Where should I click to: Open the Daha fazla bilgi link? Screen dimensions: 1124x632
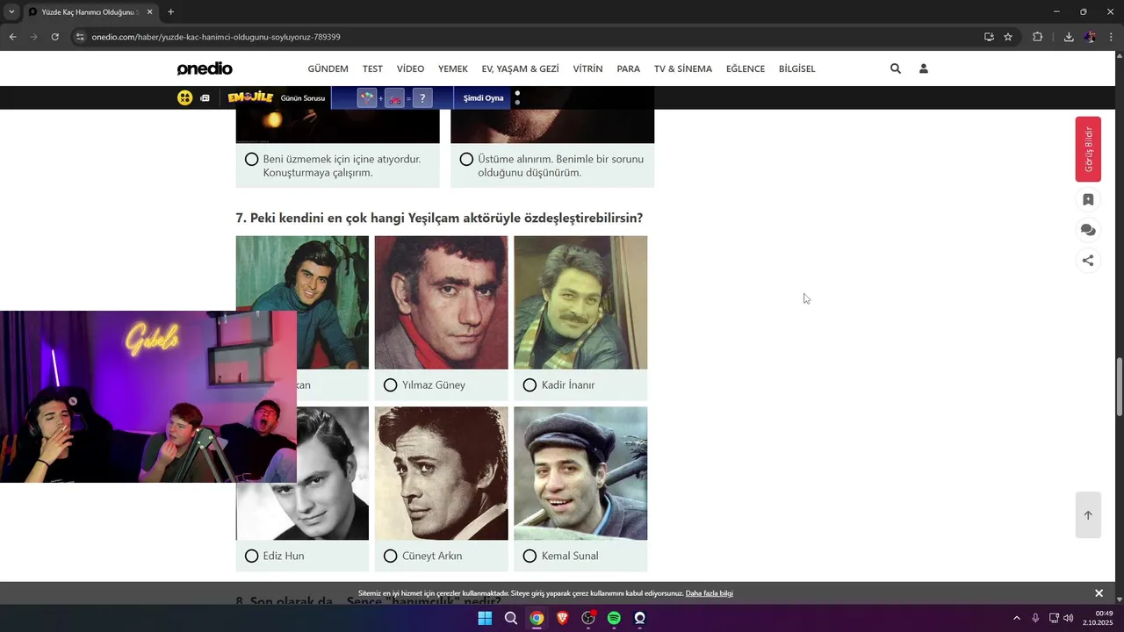point(709,593)
